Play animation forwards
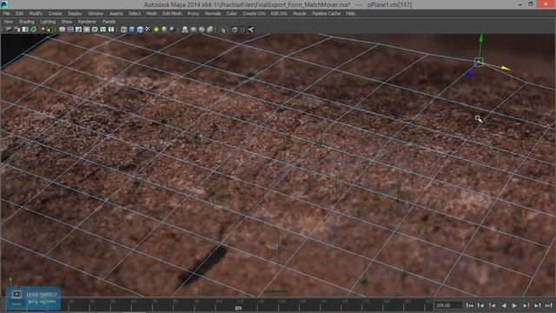The height and width of the screenshot is (313, 556). (x=514, y=305)
